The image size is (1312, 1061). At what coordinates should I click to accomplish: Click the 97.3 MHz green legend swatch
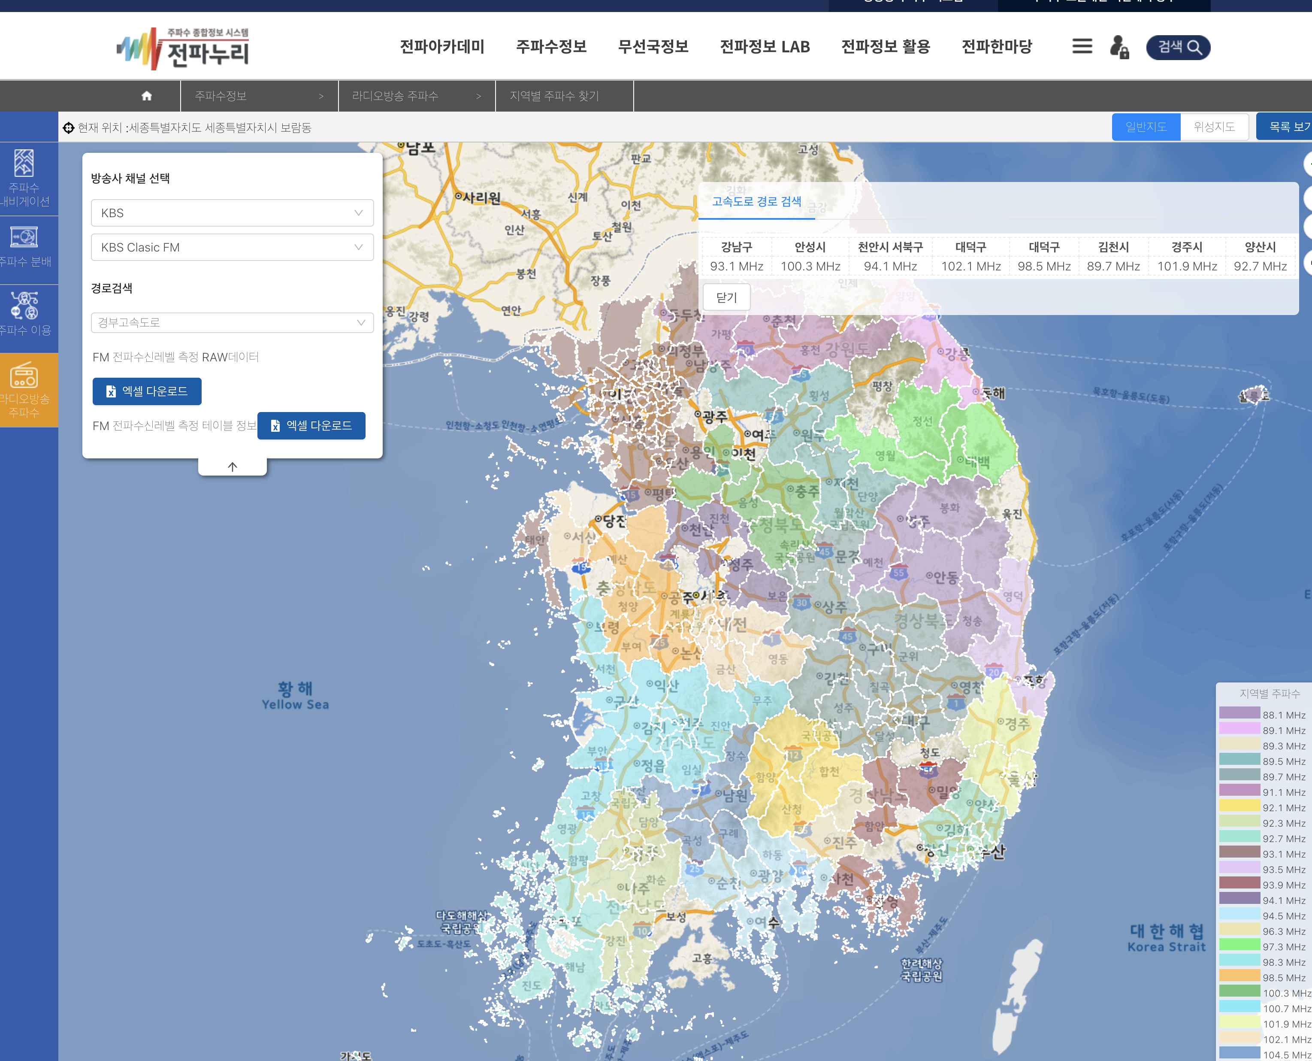coord(1239,944)
